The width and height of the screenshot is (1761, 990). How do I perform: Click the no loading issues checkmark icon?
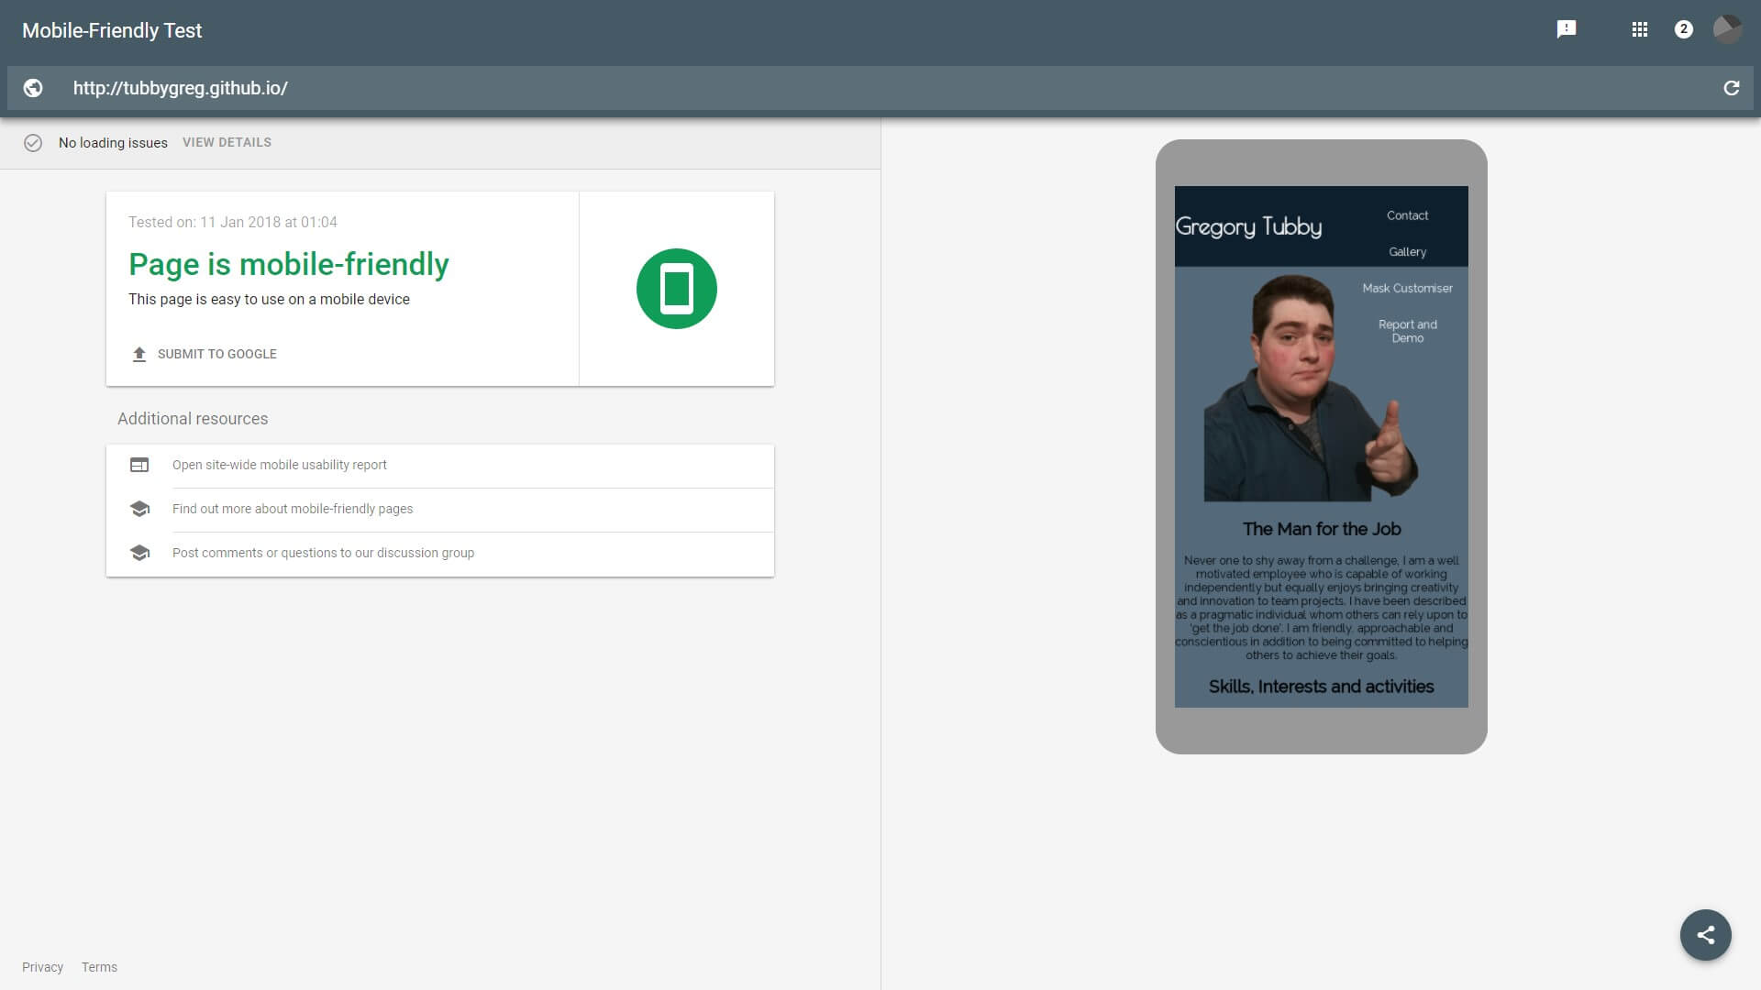(33, 143)
